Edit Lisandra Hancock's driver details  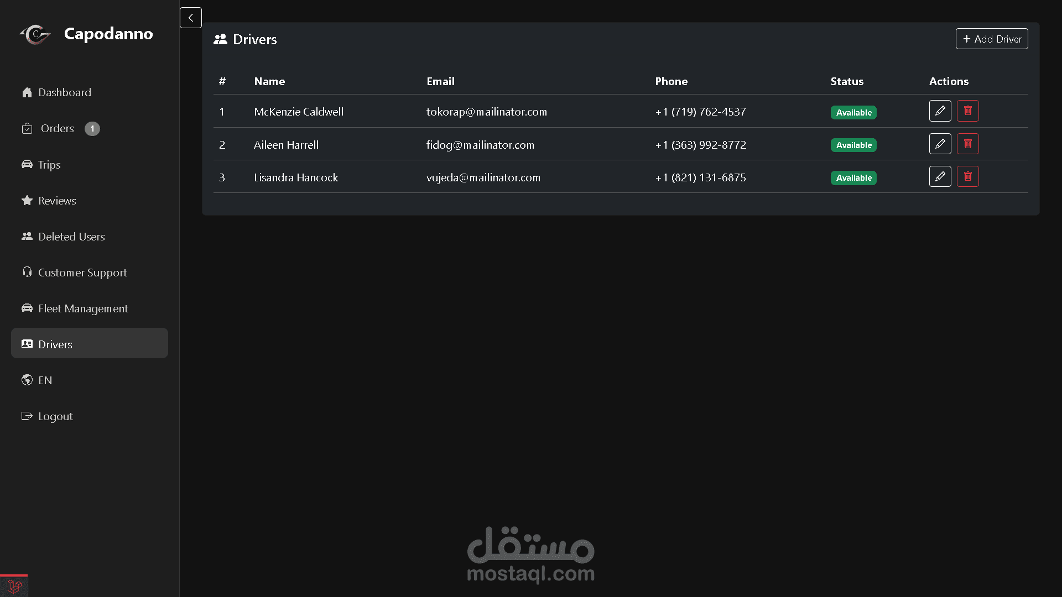coord(940,176)
